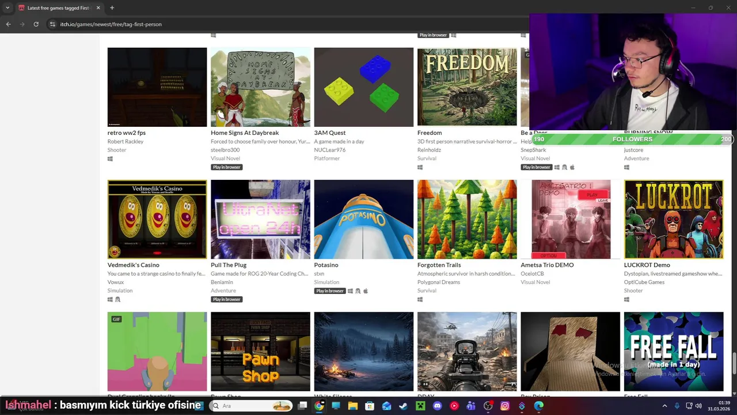
Task: Open the LUCKROT Demo title link
Action: coord(647,265)
